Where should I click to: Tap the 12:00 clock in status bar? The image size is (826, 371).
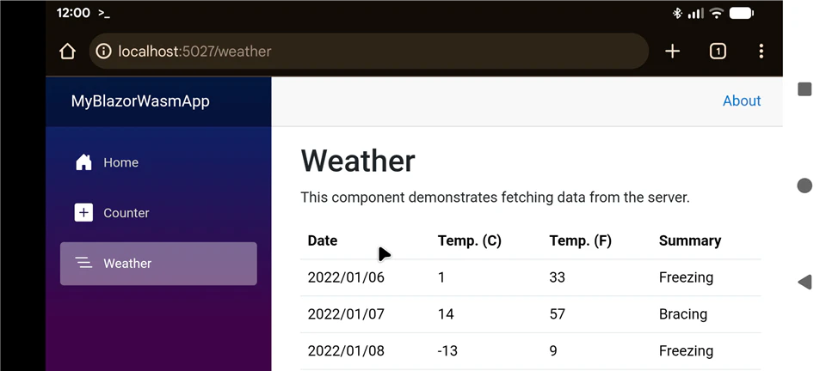coord(73,13)
